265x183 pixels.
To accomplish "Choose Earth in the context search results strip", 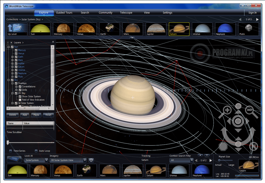I will pos(86,171).
